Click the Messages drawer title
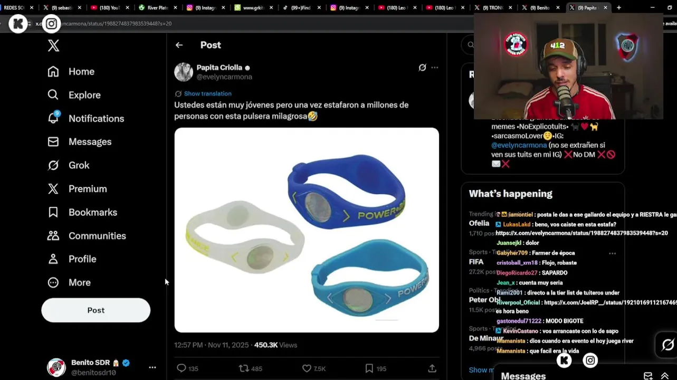This screenshot has height=380, width=677. [523, 376]
